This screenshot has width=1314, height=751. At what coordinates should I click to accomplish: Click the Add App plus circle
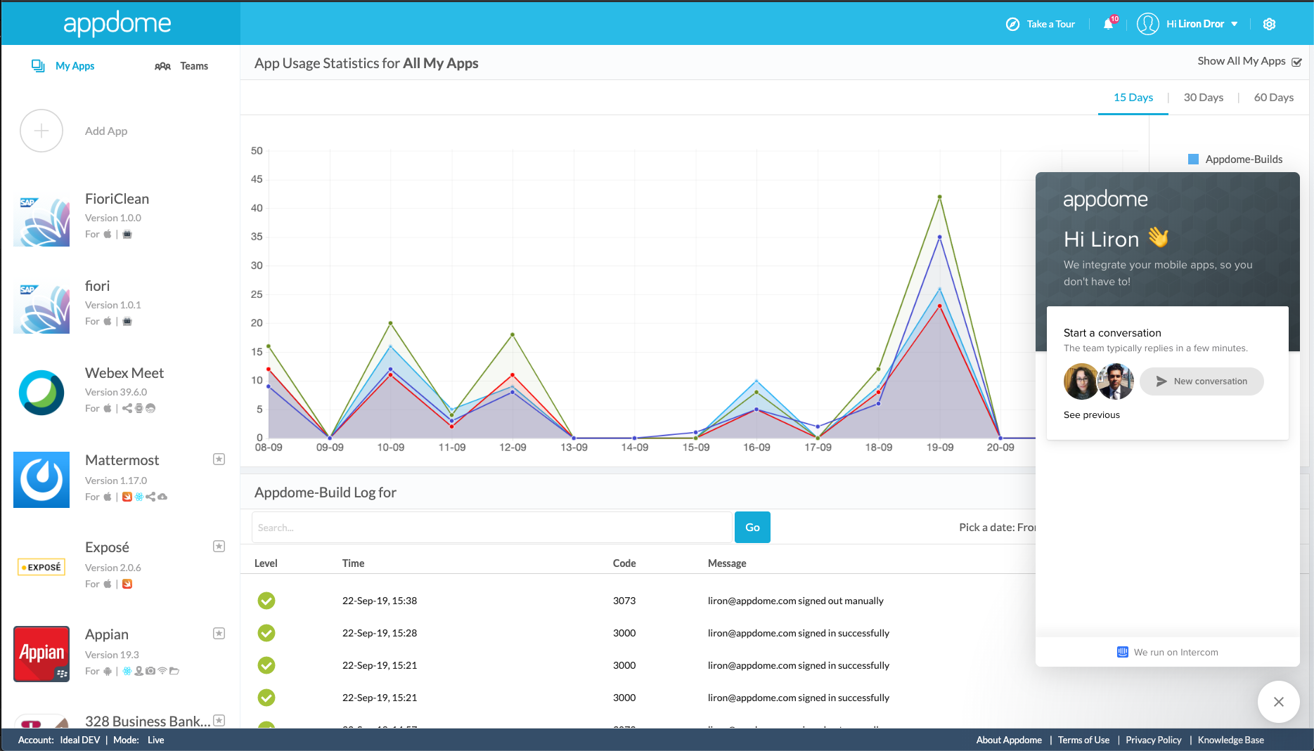(41, 131)
